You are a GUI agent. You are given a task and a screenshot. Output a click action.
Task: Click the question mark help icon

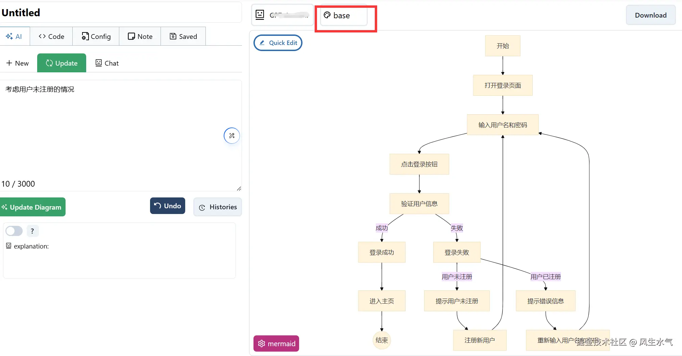coord(32,231)
